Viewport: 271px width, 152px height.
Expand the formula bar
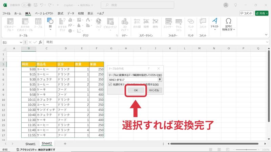pyautogui.click(x=267, y=42)
